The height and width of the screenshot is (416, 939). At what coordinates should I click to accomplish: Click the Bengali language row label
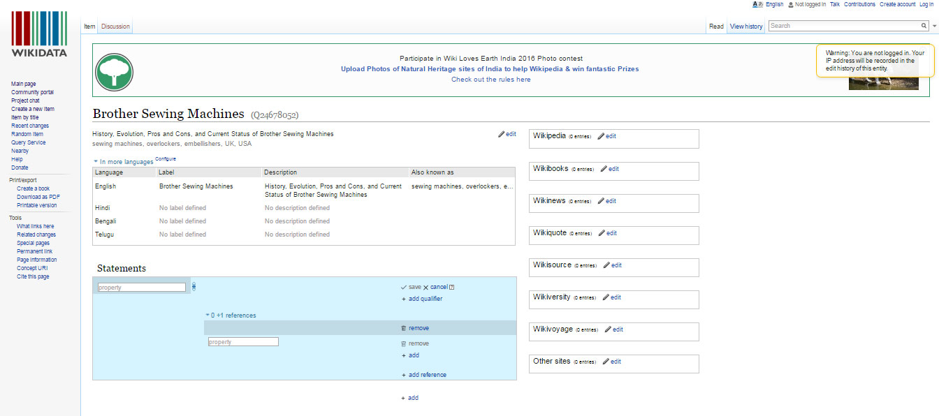tap(105, 221)
